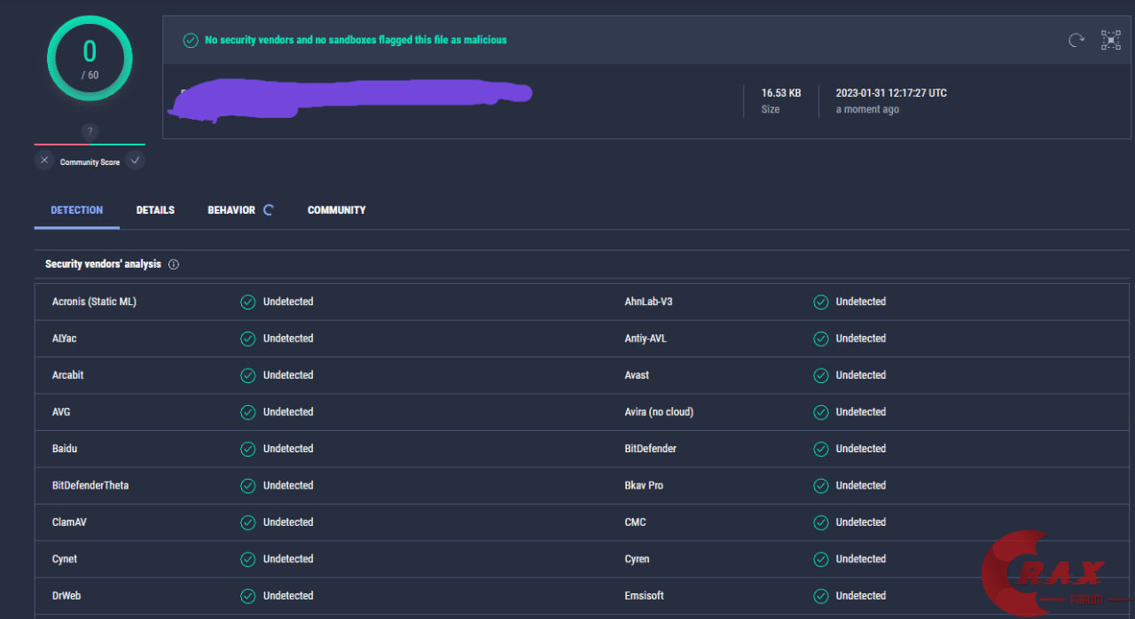Click the vendor name ClamAV
1135x619 pixels.
[x=69, y=522]
